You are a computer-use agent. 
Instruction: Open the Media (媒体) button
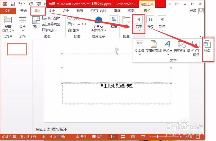click(x=162, y=23)
